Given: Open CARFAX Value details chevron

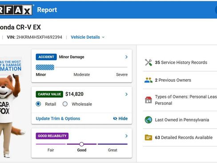Looking at the screenshot, I should [x=126, y=94].
